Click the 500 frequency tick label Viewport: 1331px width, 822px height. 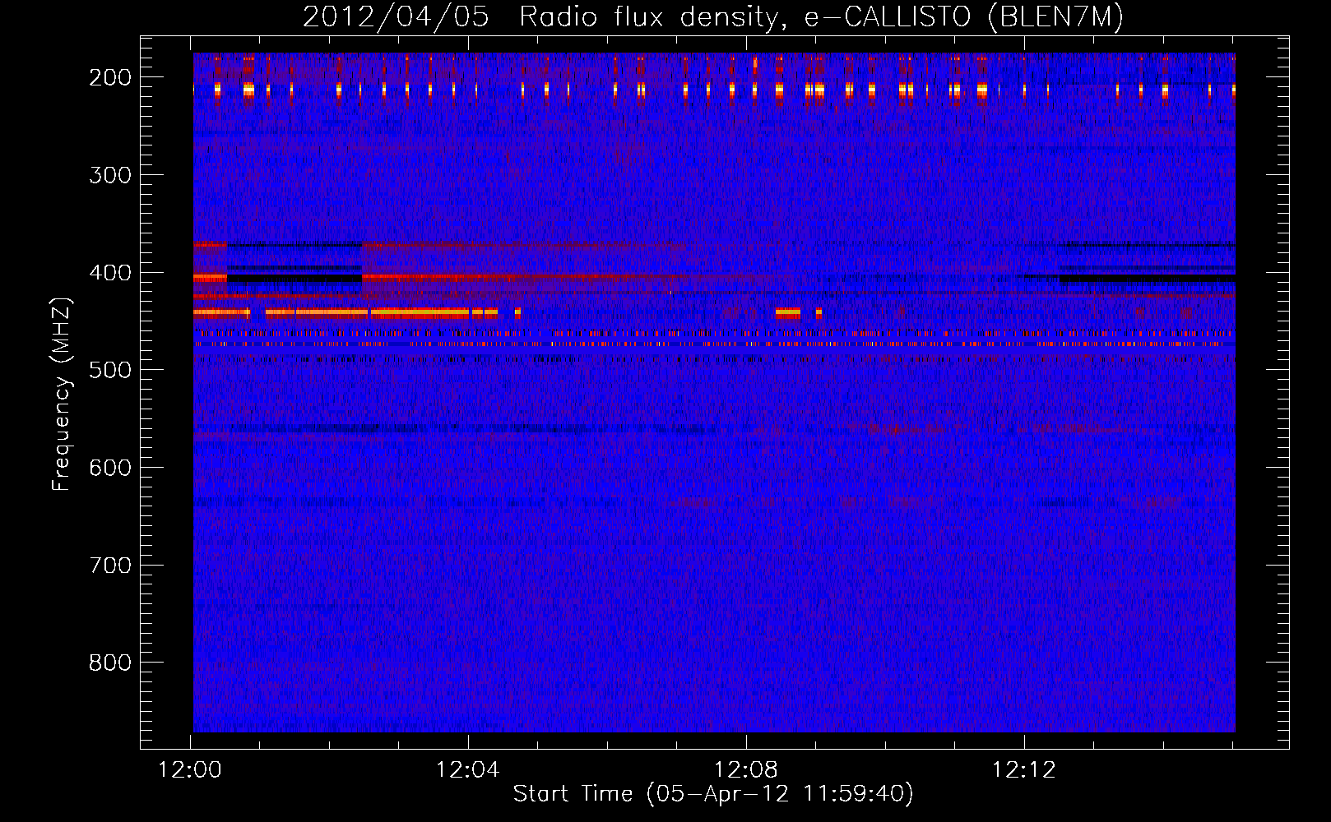(x=110, y=370)
